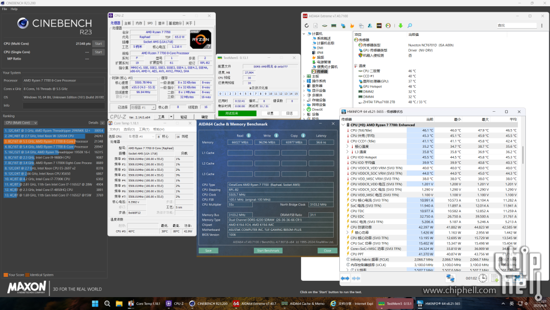This screenshot has height=310, width=550.
Task: Select the 3. 8C/16T @ 5.5 GHz ranking row
Action: [54, 142]
